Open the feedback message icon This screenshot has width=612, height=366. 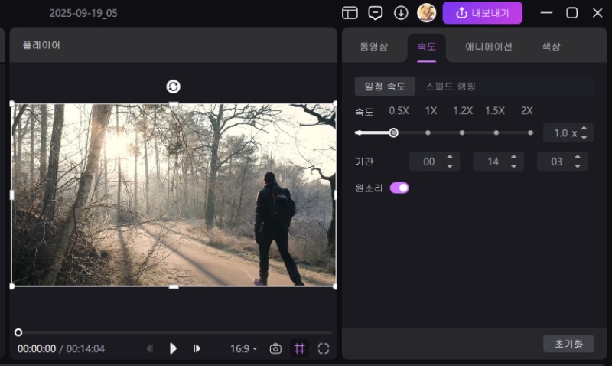click(x=375, y=13)
